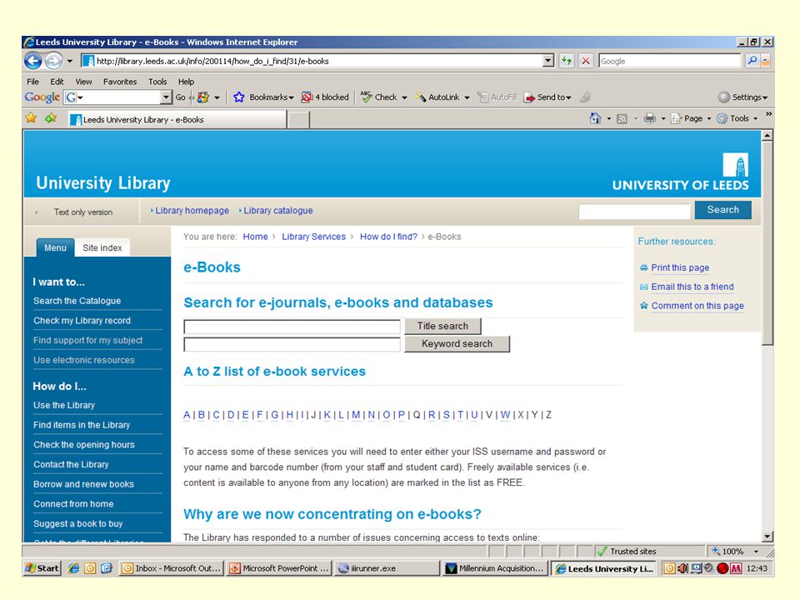Click the browser Forward arrow button
The height and width of the screenshot is (600, 800).
point(53,61)
